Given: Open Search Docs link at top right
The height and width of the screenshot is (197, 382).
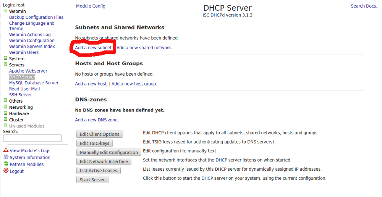Looking at the screenshot, I should [x=364, y=6].
